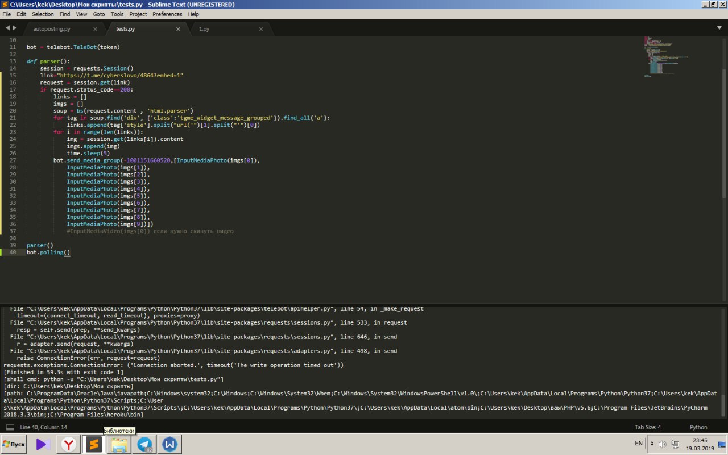Open the Библиотеки file explorer icon

tap(119, 444)
